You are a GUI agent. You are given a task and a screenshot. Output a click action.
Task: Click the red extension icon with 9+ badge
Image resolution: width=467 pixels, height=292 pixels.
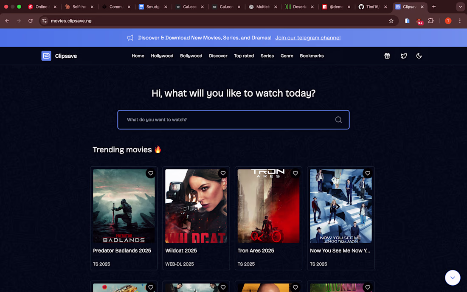pos(419,21)
